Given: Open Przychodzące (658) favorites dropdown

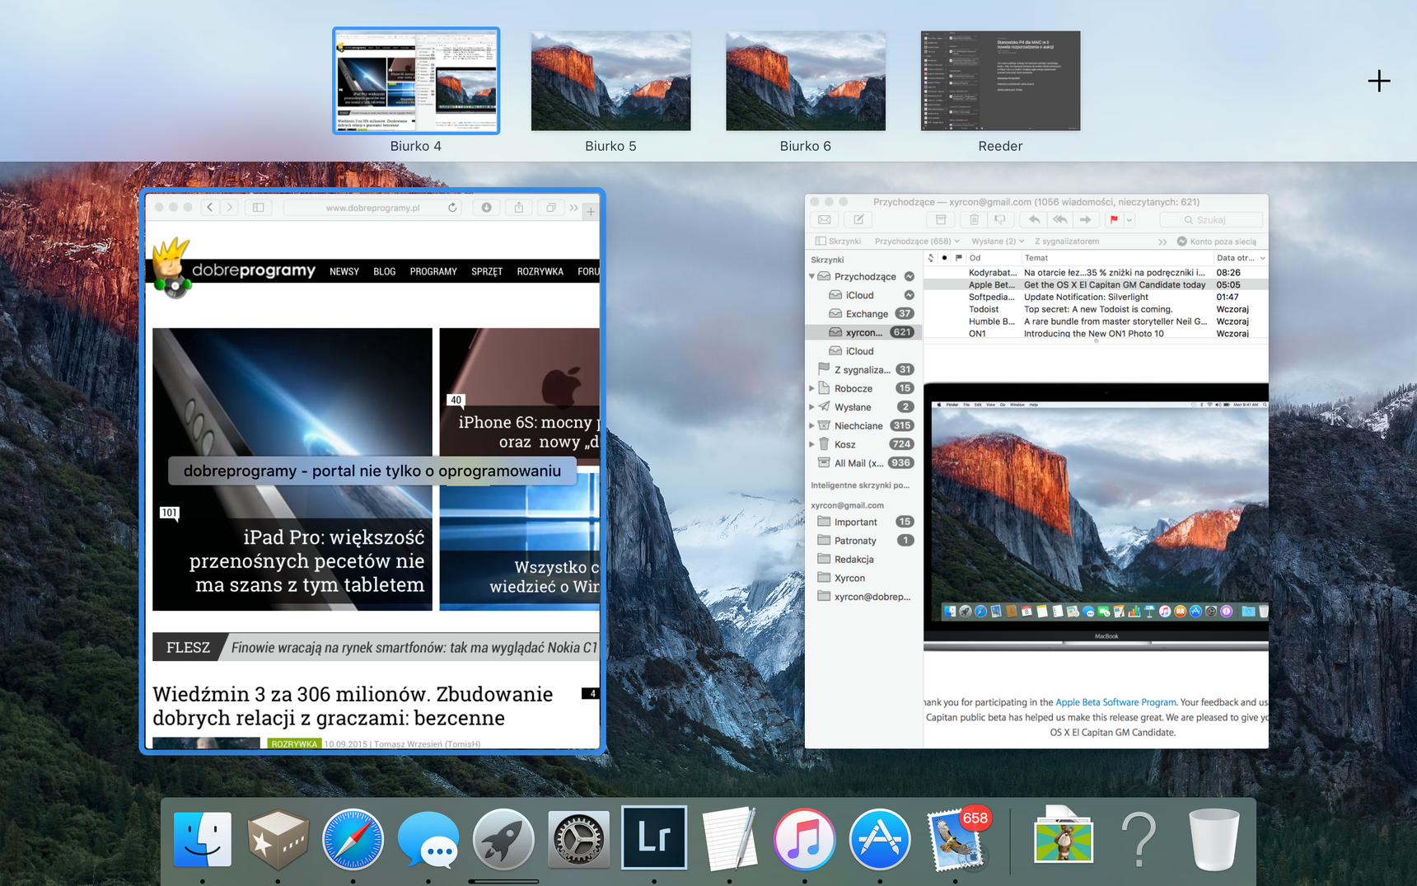Looking at the screenshot, I should [x=917, y=241].
